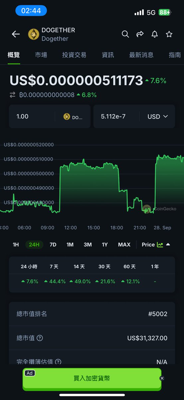Tap the 買入加密貨幣 ad button
Viewport: 184px width, 400px height.
[x=92, y=378]
